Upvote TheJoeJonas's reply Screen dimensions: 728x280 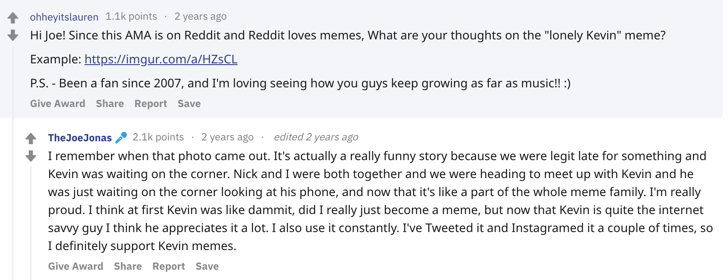31,139
